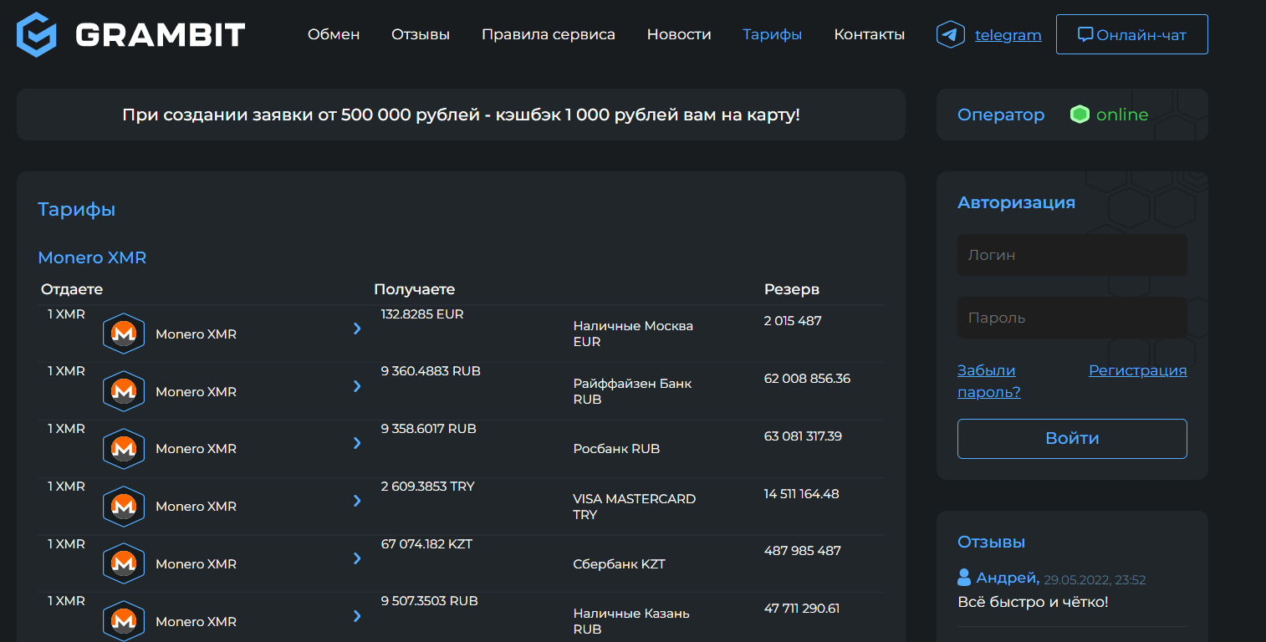Click reviewer name Андрей

click(1008, 578)
